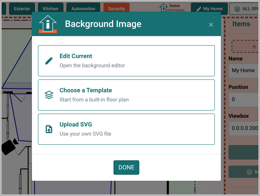
Task: Click the 'Use your own SVG file' text
Action: click(x=85, y=134)
